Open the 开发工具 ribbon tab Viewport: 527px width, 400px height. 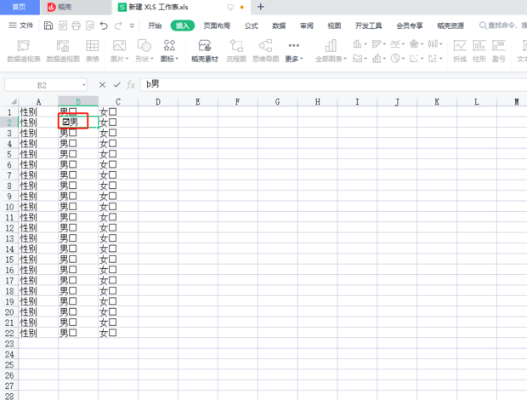[368, 26]
